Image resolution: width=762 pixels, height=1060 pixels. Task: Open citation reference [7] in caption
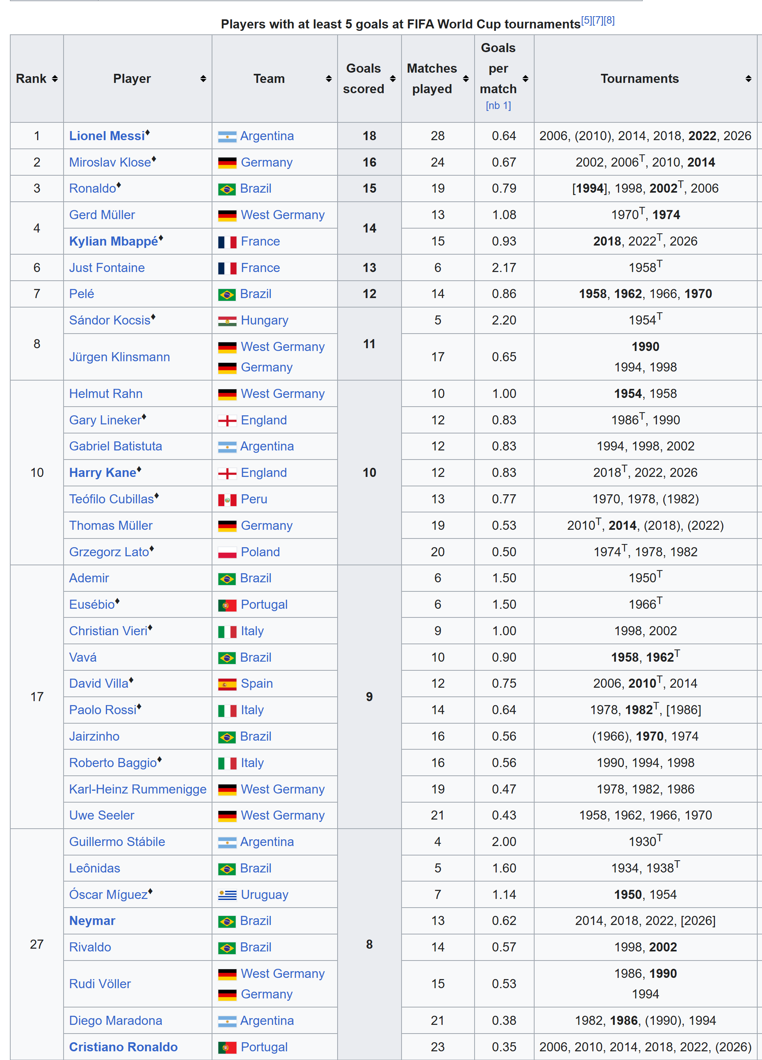point(597,21)
